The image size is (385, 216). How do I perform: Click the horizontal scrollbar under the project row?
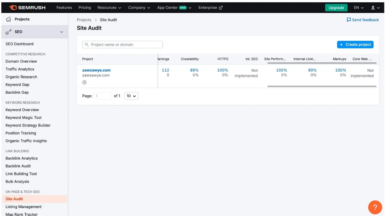[322, 86]
